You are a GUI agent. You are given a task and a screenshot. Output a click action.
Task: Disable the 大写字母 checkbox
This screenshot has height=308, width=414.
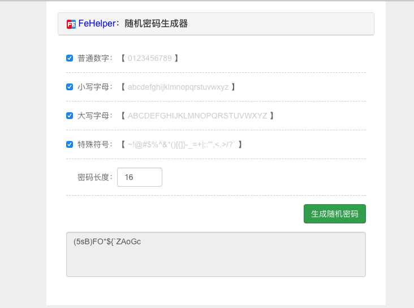(70, 116)
